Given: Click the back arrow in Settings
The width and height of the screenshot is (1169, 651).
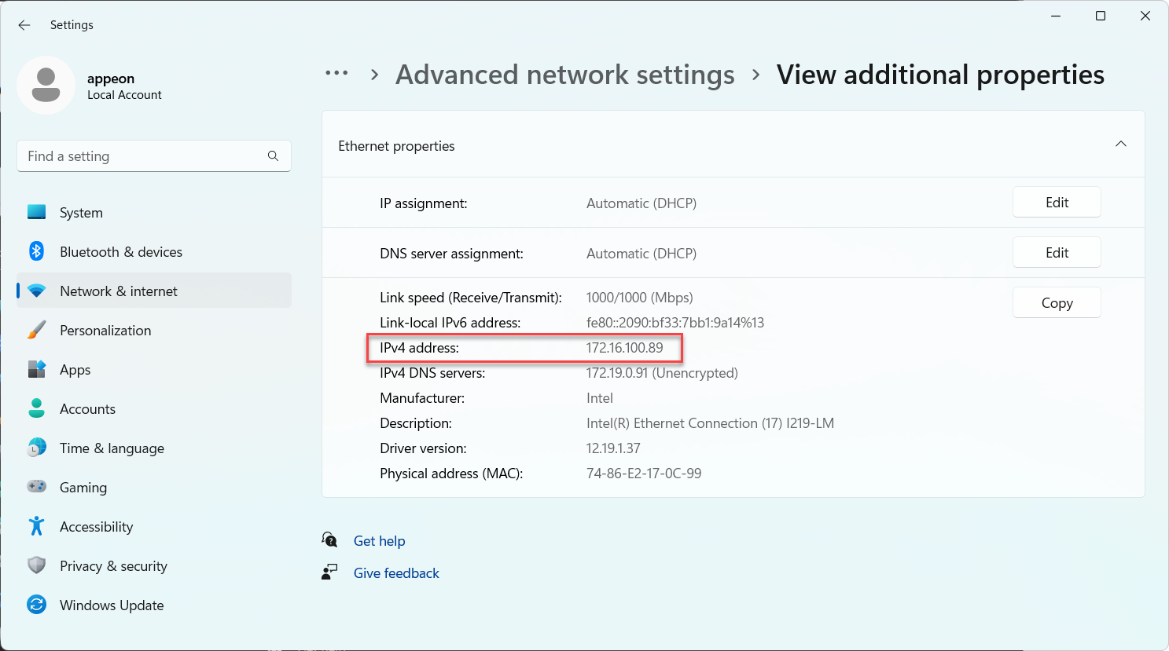Looking at the screenshot, I should (24, 25).
